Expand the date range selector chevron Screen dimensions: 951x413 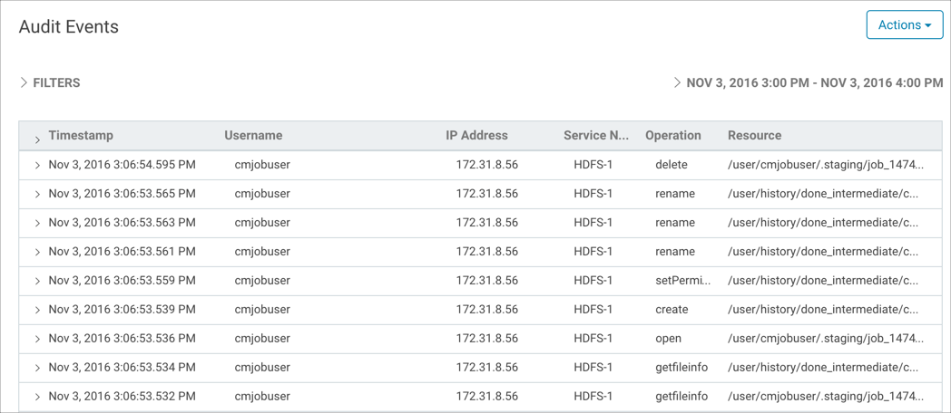click(x=677, y=82)
